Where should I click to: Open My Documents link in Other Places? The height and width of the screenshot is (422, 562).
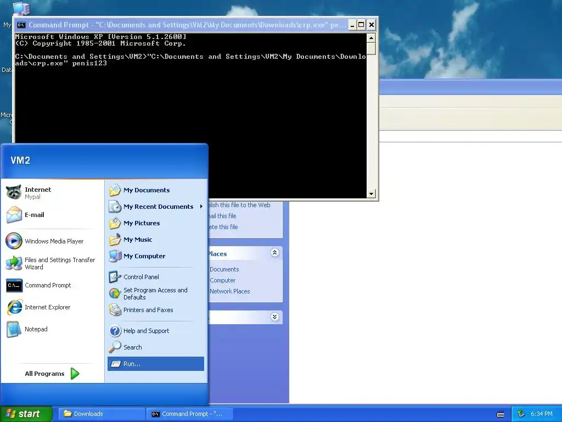coord(224,269)
